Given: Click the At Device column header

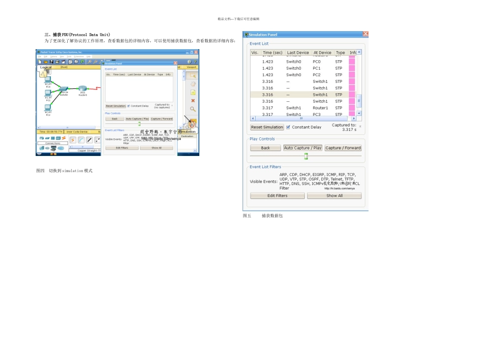Looking at the screenshot, I should (x=322, y=53).
